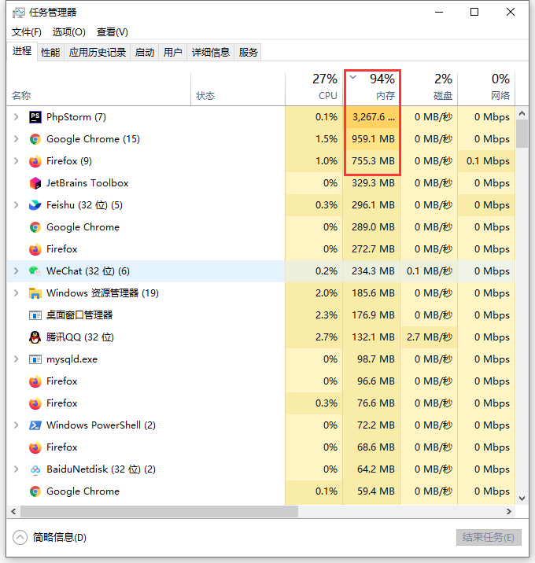Switch to the 详细信息 tab
The height and width of the screenshot is (563, 535).
211,53
